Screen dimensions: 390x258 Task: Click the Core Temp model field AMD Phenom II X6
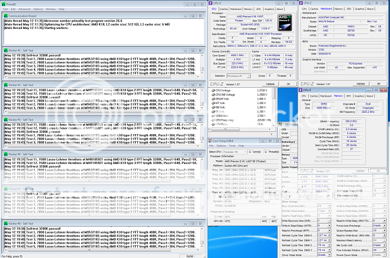tap(251, 161)
